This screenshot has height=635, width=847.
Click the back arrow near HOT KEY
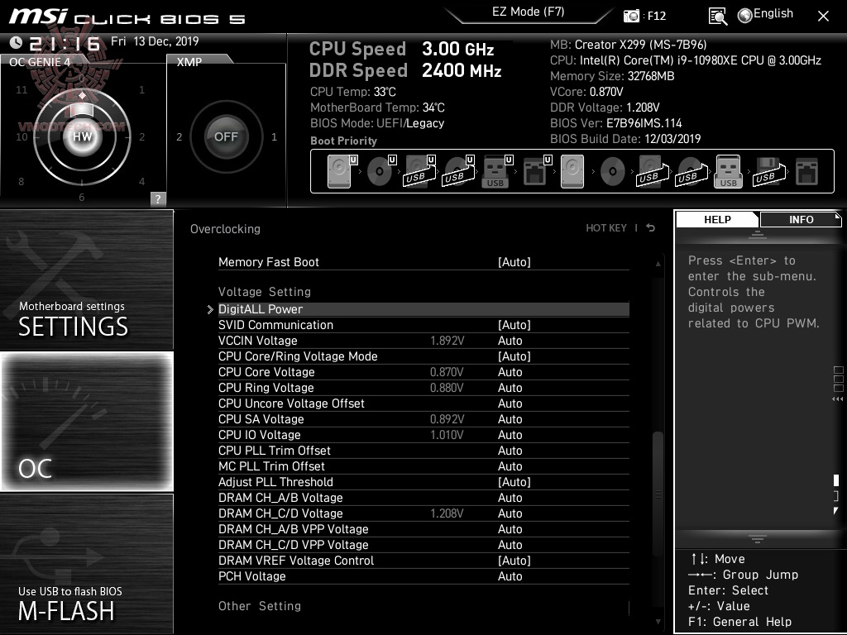pos(649,228)
